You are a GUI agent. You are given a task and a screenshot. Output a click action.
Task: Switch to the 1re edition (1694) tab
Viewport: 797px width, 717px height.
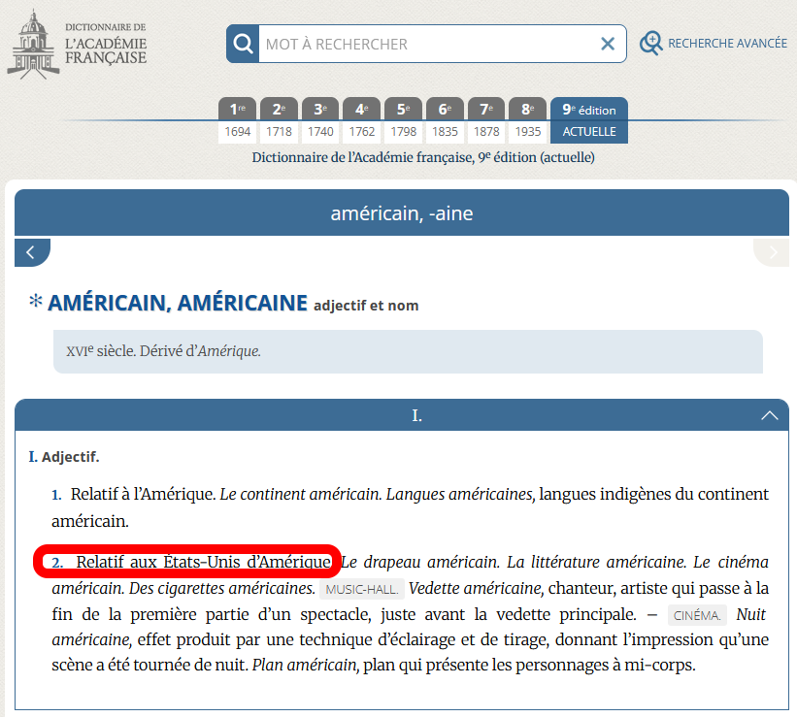click(238, 120)
